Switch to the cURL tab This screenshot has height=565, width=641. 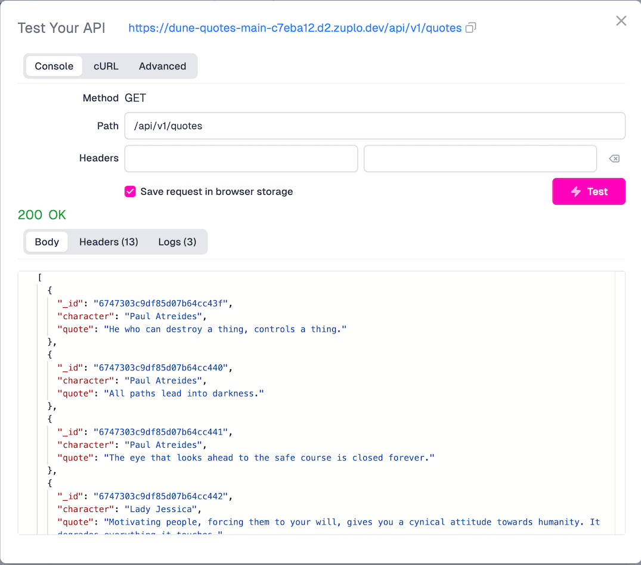pyautogui.click(x=106, y=66)
